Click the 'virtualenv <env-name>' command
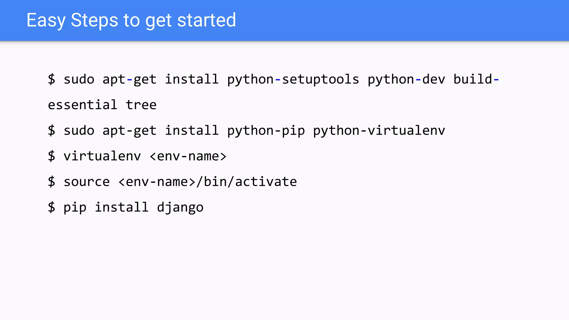This screenshot has height=320, width=569. click(137, 156)
